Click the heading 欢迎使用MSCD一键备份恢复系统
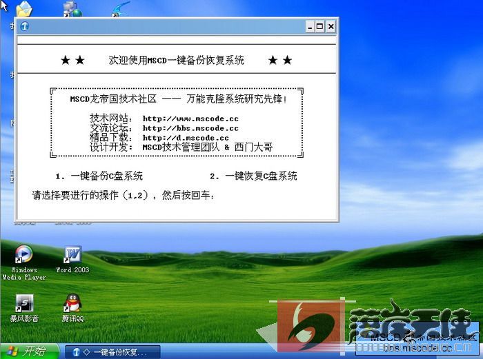Screen dimensions: 483x359 176,60
